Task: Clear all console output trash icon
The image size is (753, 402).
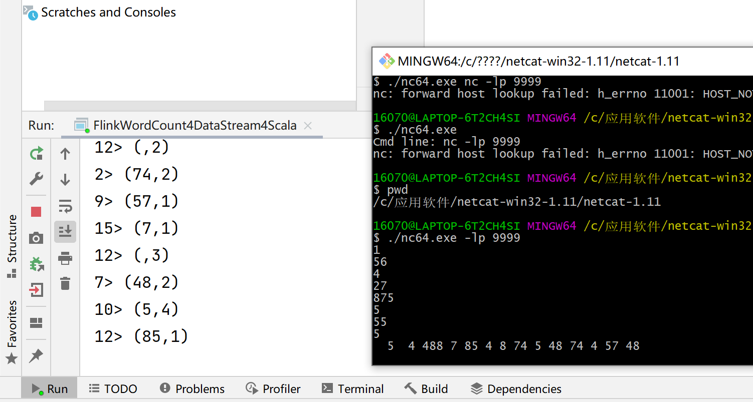Action: tap(65, 283)
